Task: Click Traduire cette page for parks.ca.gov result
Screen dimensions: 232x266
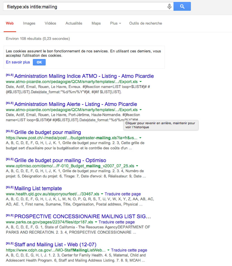Action: tap(117, 222)
